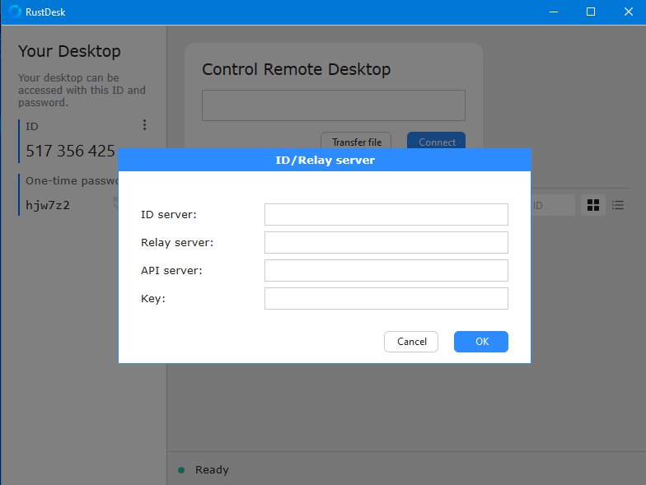Maximize the RustDesk window
Screen dimensions: 646x485
coord(591,12)
